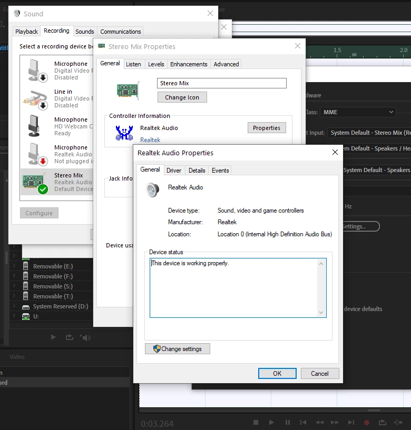This screenshot has width=411, height=430.
Task: Open the Device Class MME dropdown
Action: click(358, 112)
